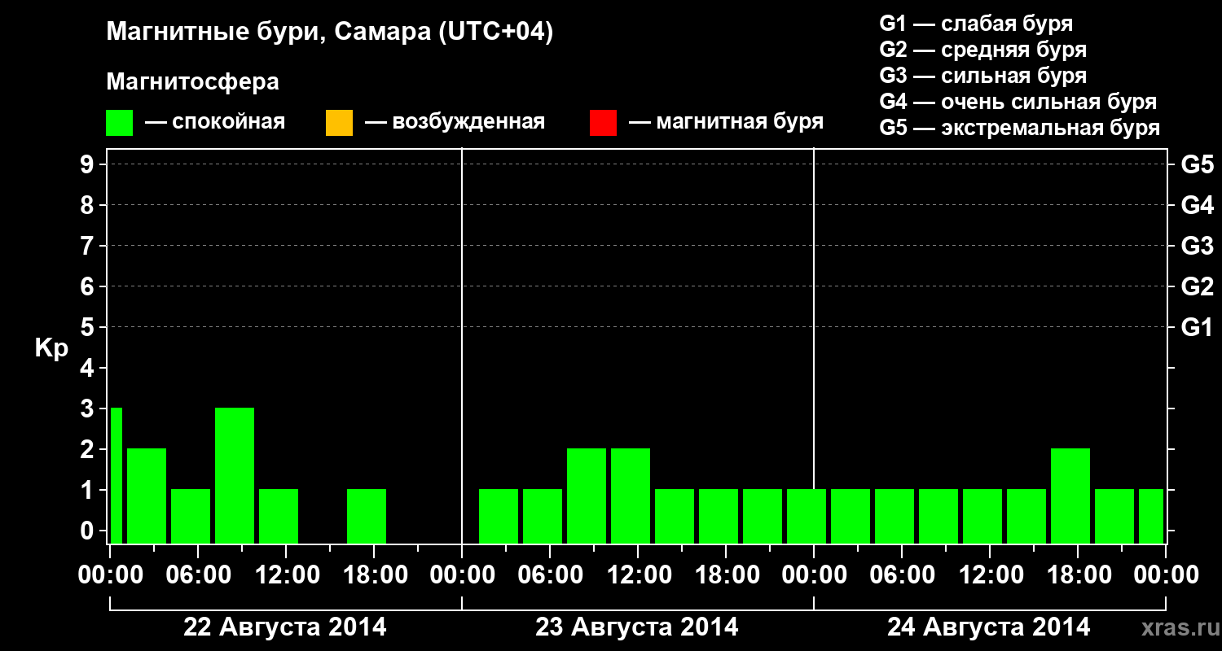Click the date label '22 Августа 2014'
Image resolution: width=1222 pixels, height=651 pixels.
click(x=285, y=627)
